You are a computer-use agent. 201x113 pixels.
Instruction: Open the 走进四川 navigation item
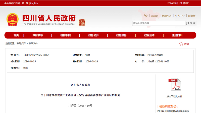[x=177, y=35]
